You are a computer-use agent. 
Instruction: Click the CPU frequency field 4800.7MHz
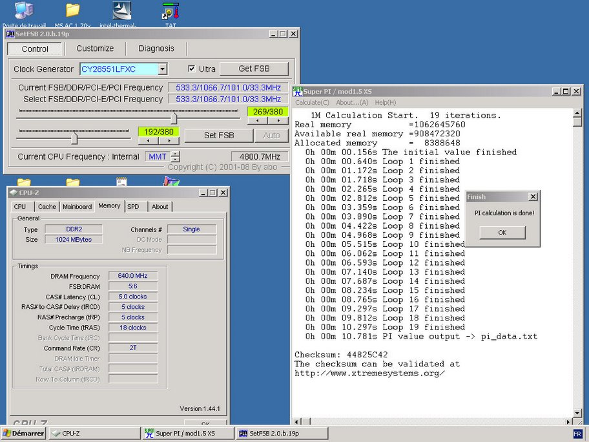click(260, 157)
